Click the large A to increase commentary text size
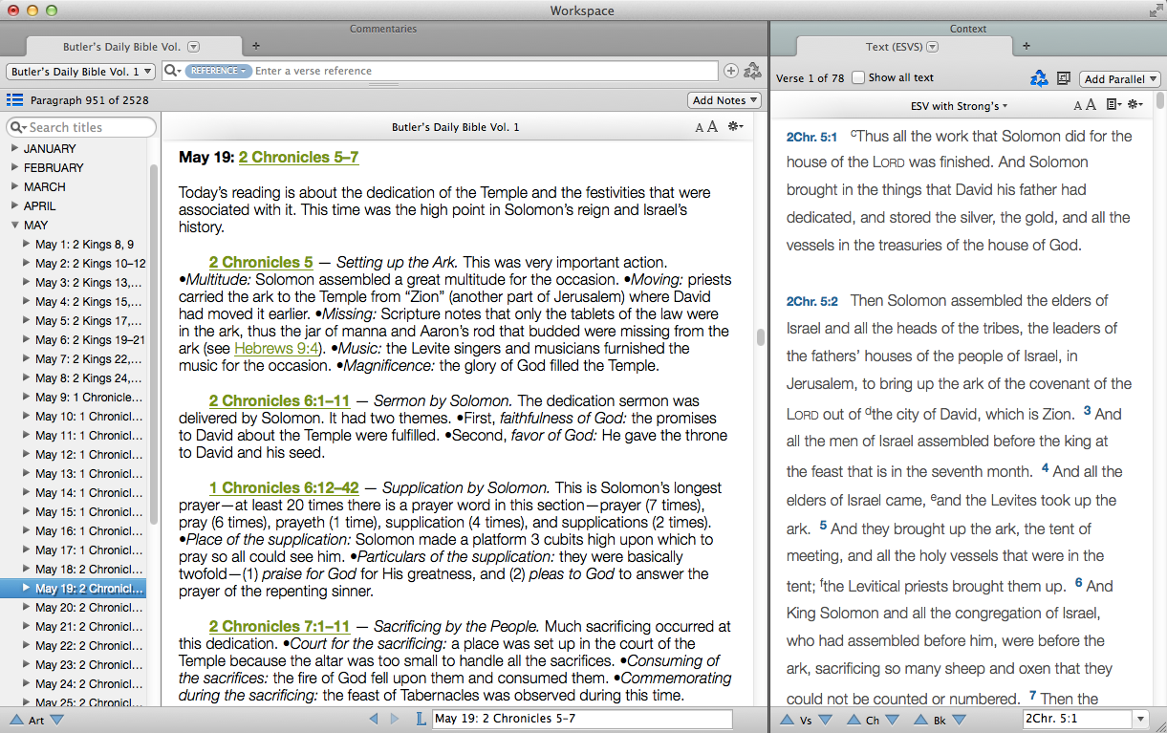The width and height of the screenshot is (1167, 733). coord(712,127)
